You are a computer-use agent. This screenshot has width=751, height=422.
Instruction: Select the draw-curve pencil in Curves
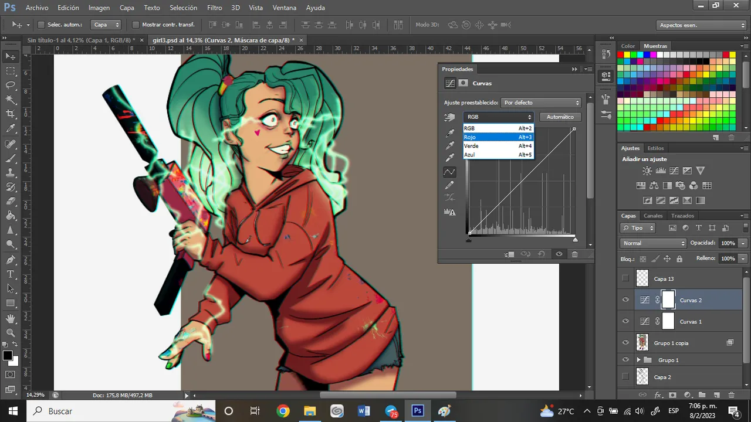click(x=450, y=185)
